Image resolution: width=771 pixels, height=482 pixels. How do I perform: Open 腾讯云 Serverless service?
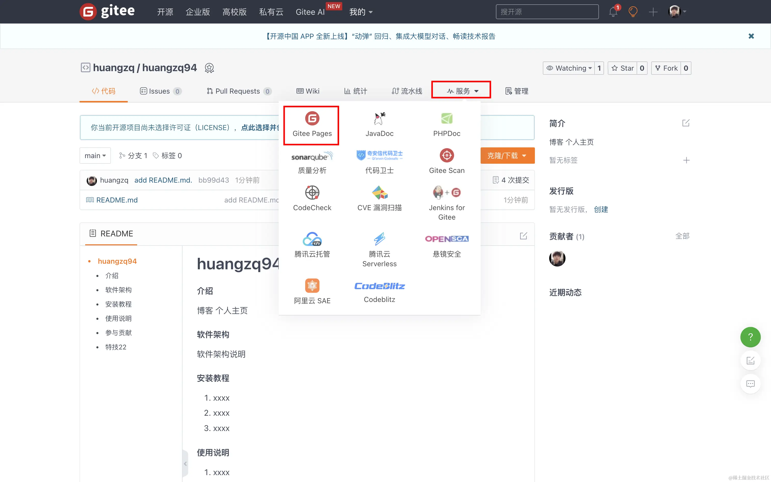(x=379, y=250)
